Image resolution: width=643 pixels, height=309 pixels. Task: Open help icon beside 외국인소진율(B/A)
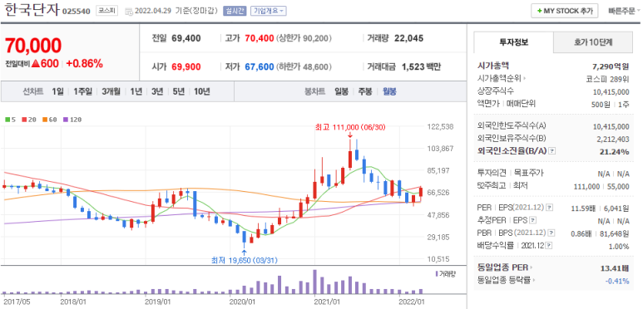[x=552, y=151]
